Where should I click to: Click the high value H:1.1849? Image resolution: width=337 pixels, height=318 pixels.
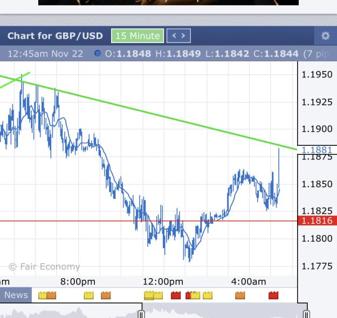click(178, 54)
